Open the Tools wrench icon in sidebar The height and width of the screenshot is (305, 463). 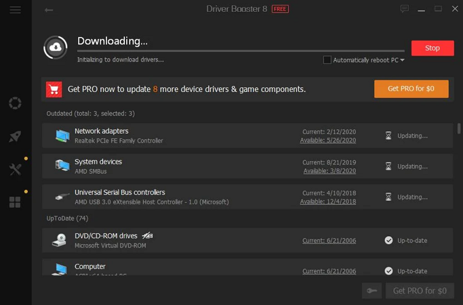point(15,169)
